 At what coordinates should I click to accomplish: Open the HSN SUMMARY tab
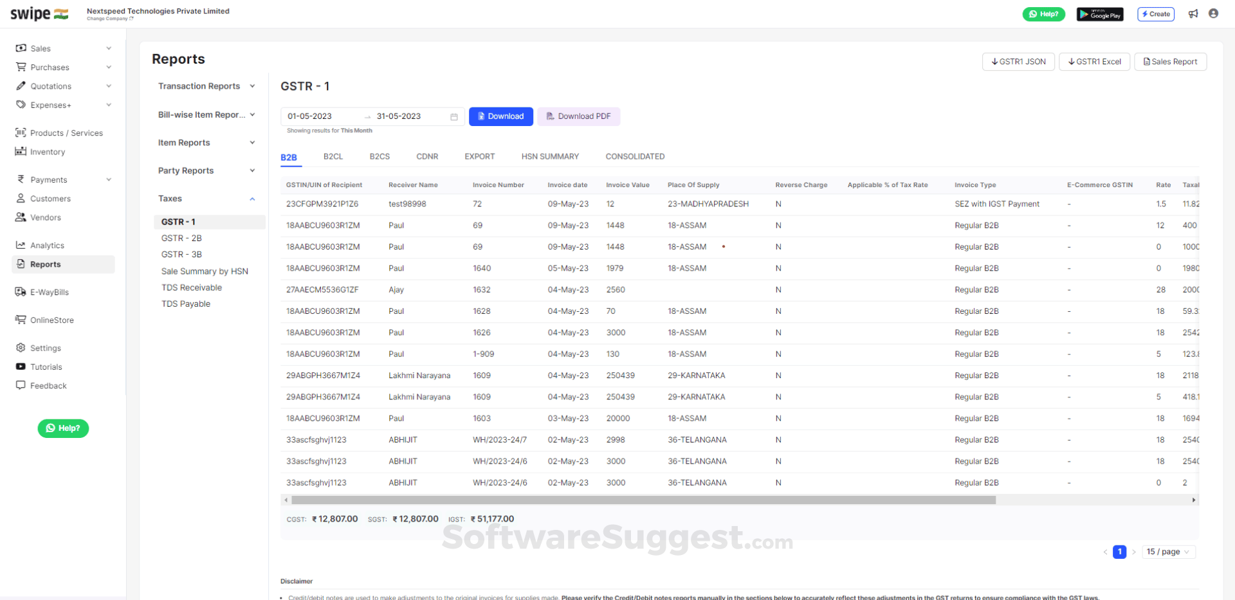[x=551, y=156]
